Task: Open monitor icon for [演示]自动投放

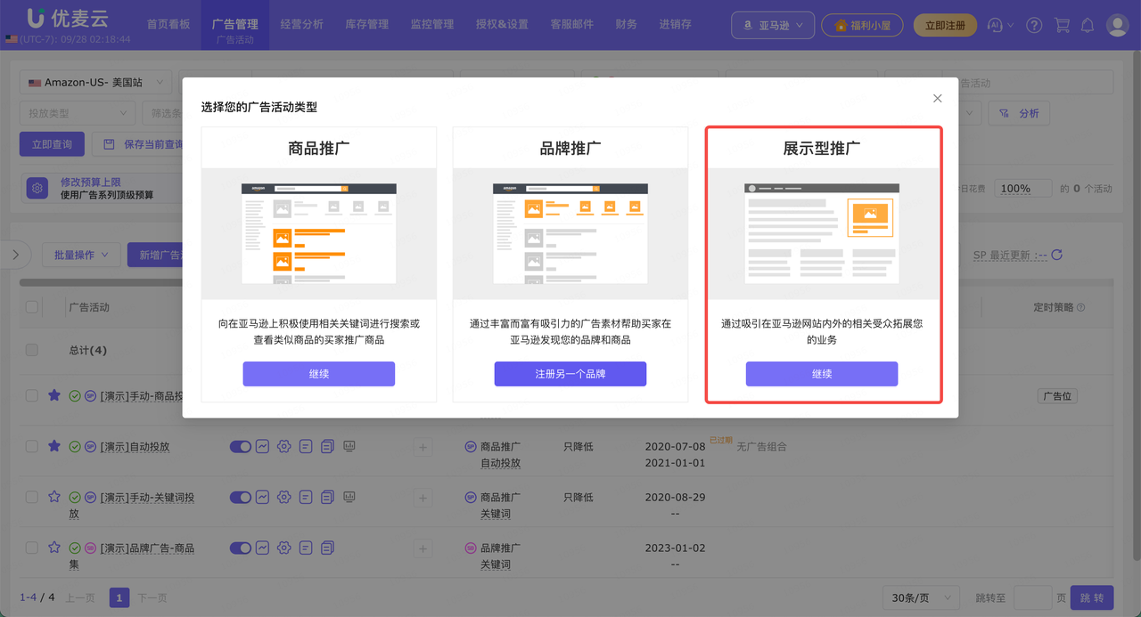Action: pos(349,446)
